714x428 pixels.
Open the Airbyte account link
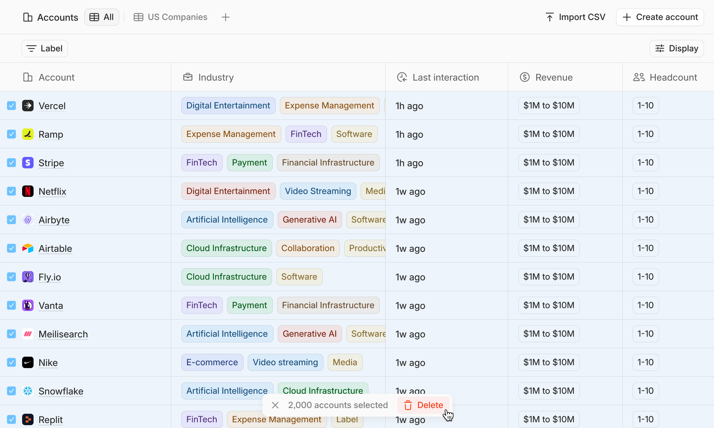(x=54, y=220)
